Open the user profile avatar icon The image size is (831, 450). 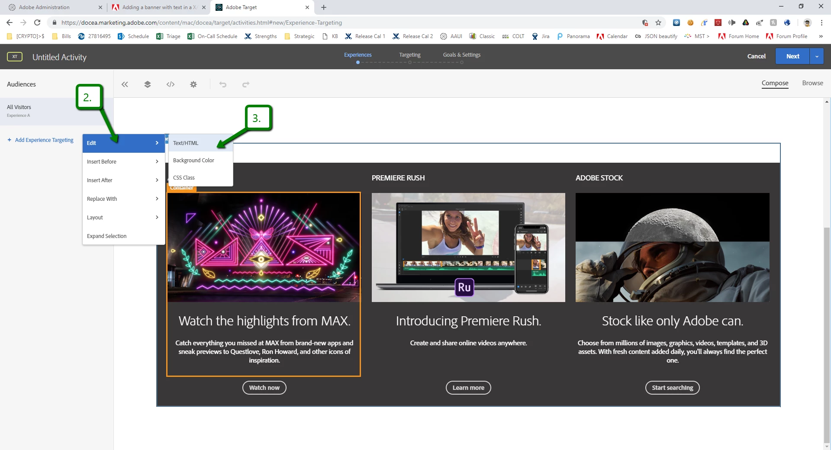point(807,22)
